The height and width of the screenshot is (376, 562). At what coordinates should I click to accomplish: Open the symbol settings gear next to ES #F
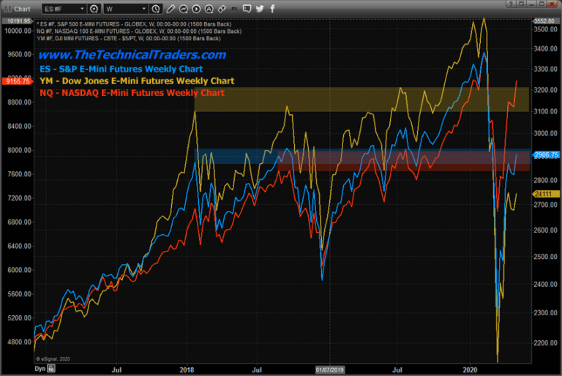pos(94,9)
